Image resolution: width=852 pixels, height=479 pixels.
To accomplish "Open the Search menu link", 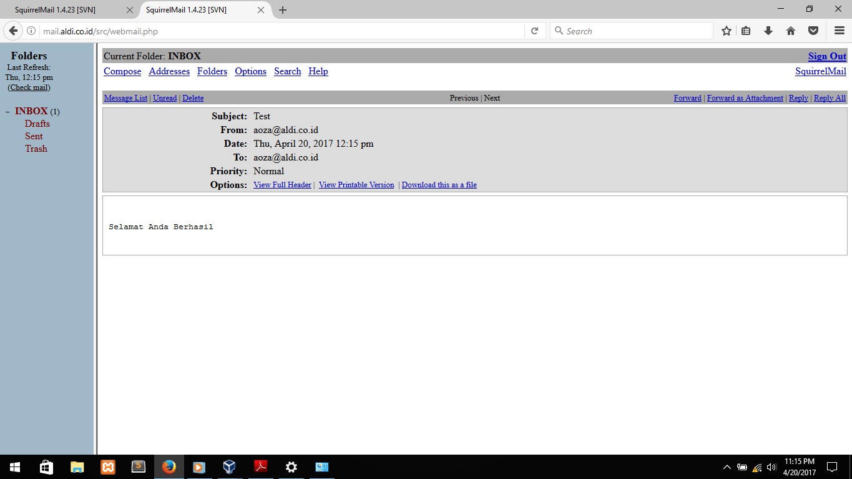I will pos(288,71).
